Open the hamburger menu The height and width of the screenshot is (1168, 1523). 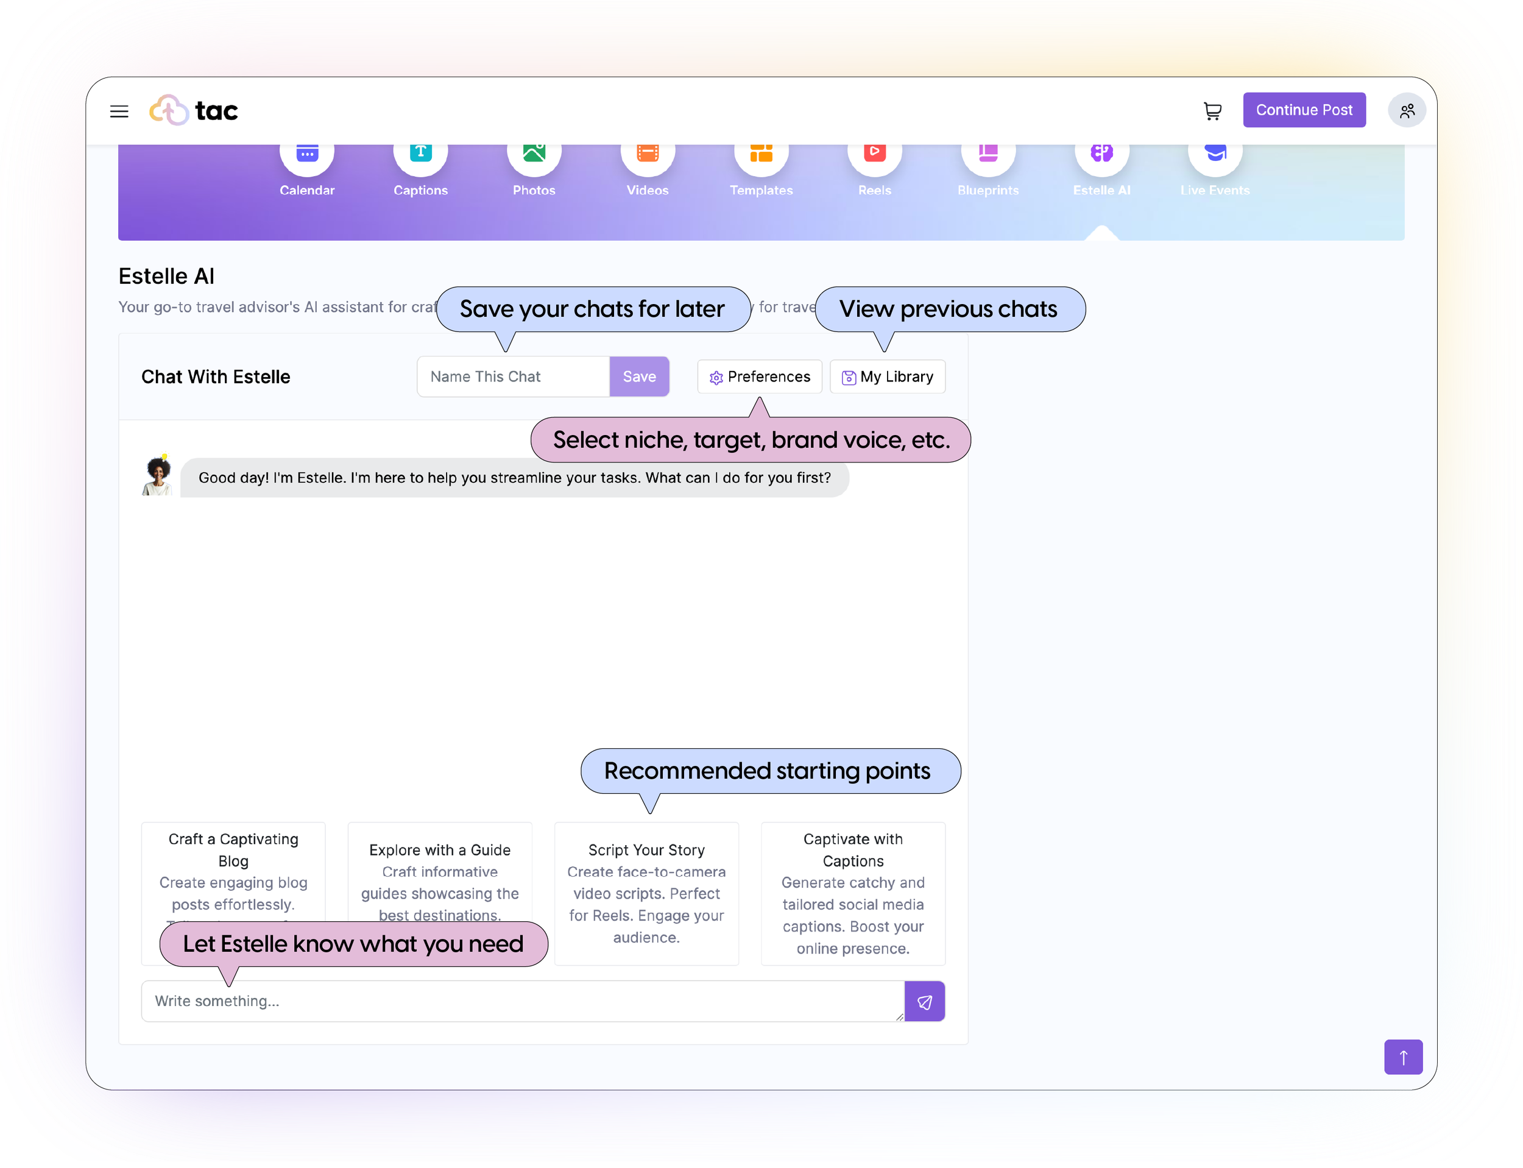click(x=119, y=111)
